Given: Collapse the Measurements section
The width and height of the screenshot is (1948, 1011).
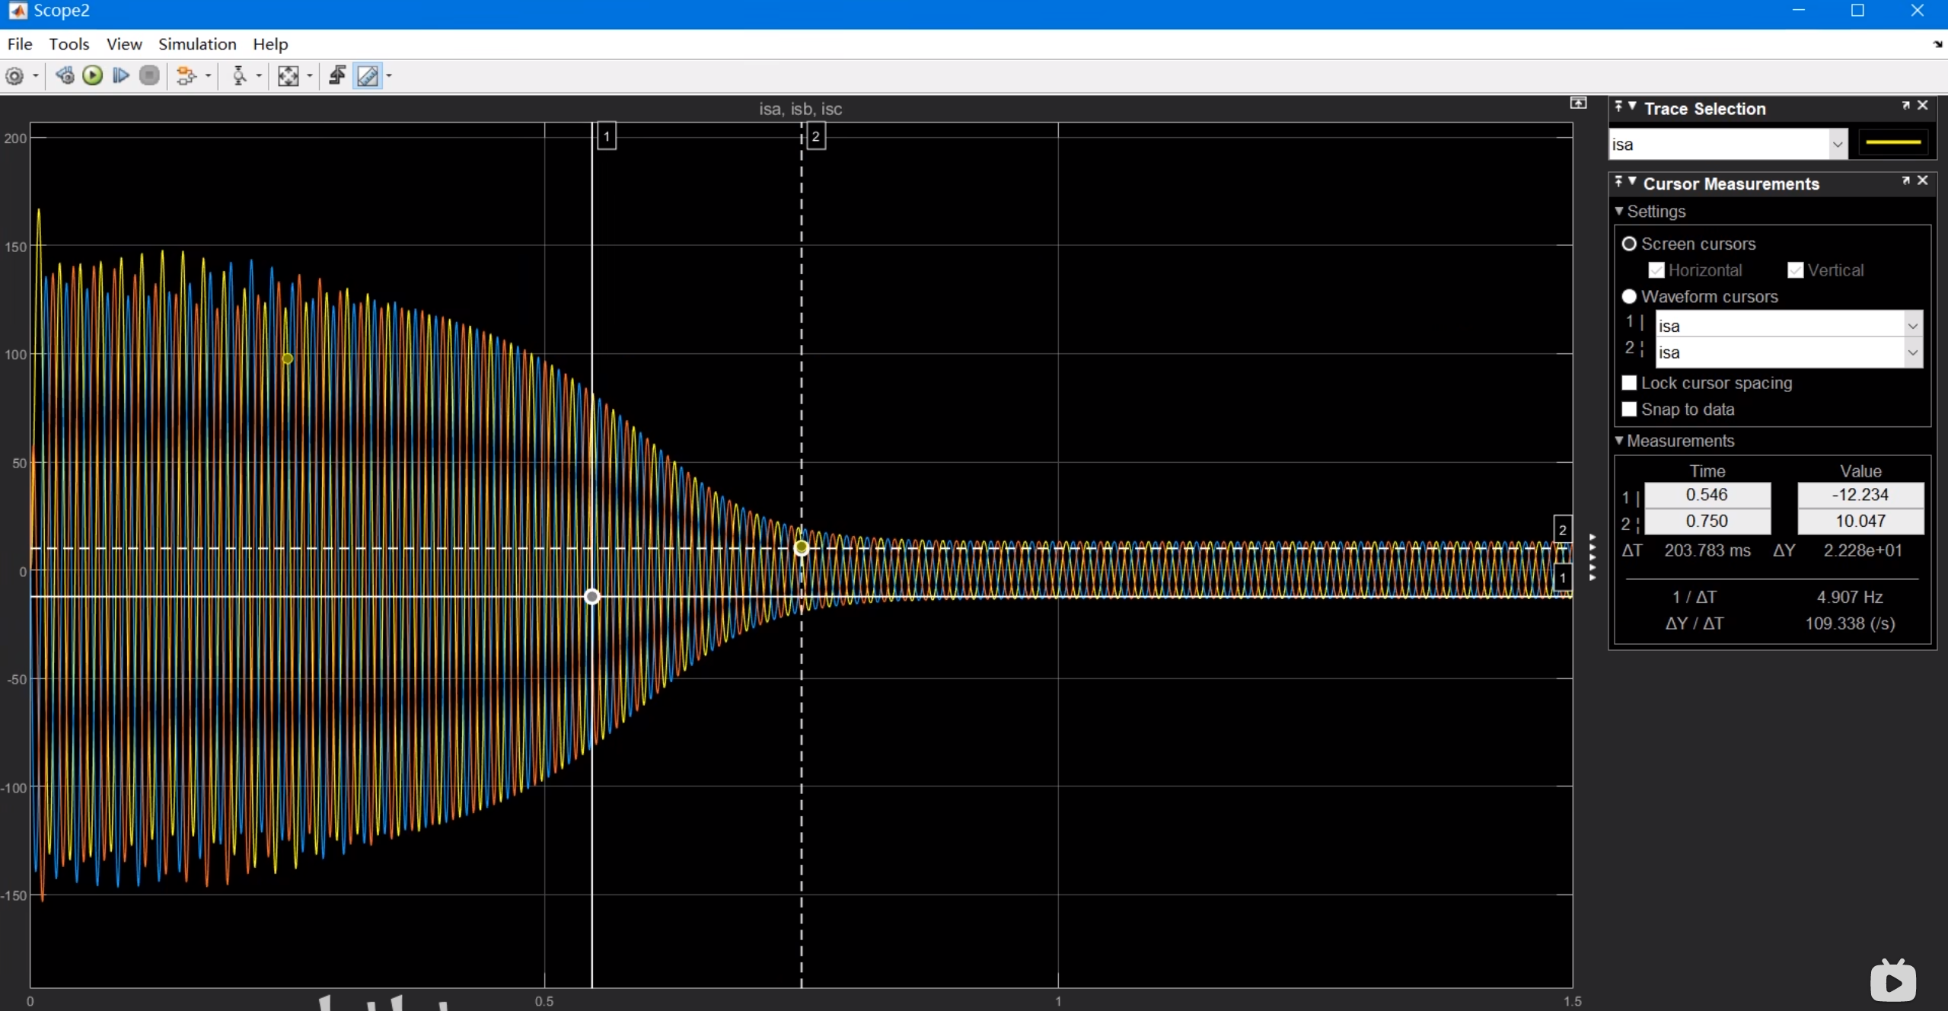Looking at the screenshot, I should tap(1619, 441).
